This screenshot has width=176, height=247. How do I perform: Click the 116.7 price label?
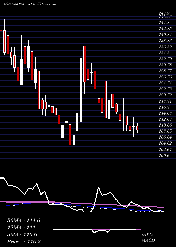coord(164,107)
